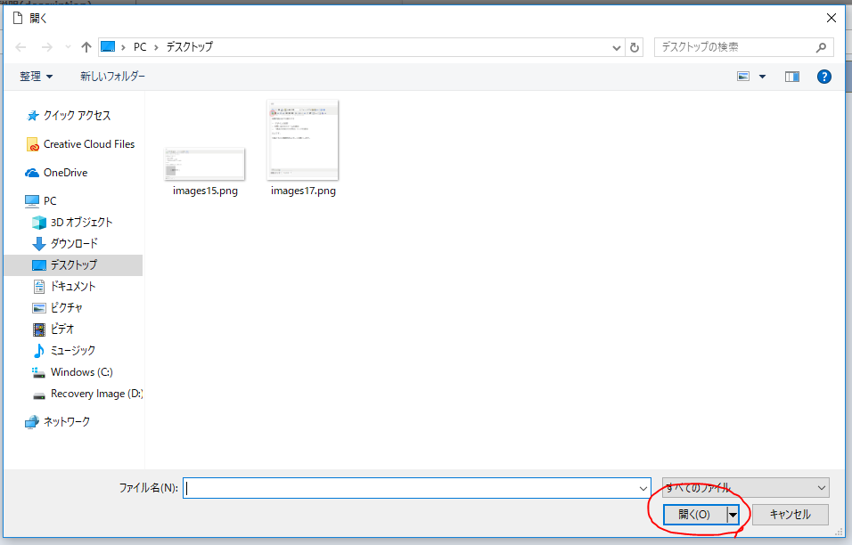Expand the 整理 dropdown menu

pyautogui.click(x=37, y=77)
